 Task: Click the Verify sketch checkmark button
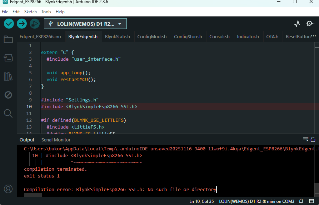[x=9, y=24]
